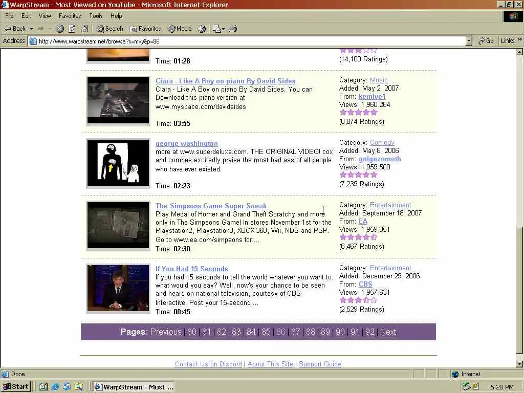The image size is (524, 393).
Task: Open uploader EA profile link
Action: tap(363, 222)
